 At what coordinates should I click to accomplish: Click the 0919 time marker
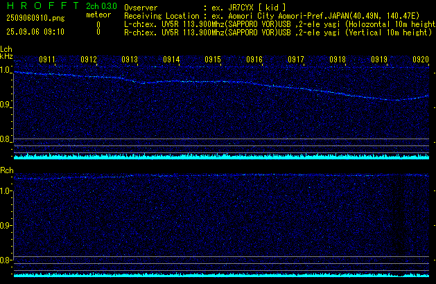tap(379, 60)
